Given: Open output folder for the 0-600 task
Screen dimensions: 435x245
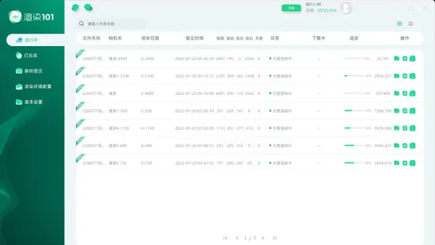Looking at the screenshot, I should [397, 146].
